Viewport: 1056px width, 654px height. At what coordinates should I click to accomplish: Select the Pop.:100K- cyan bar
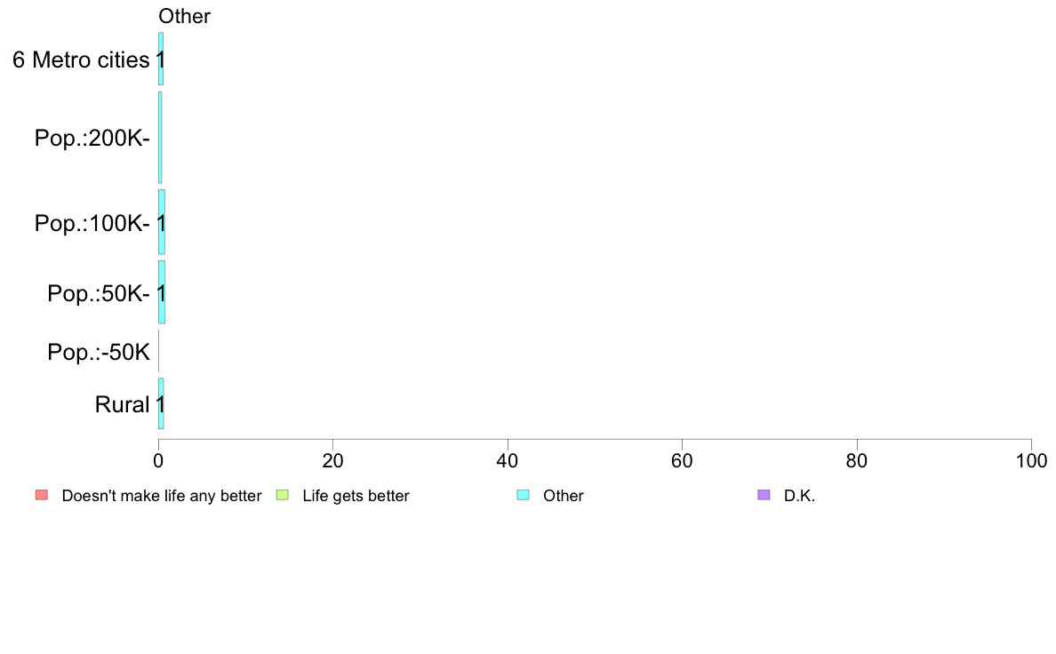tap(162, 222)
